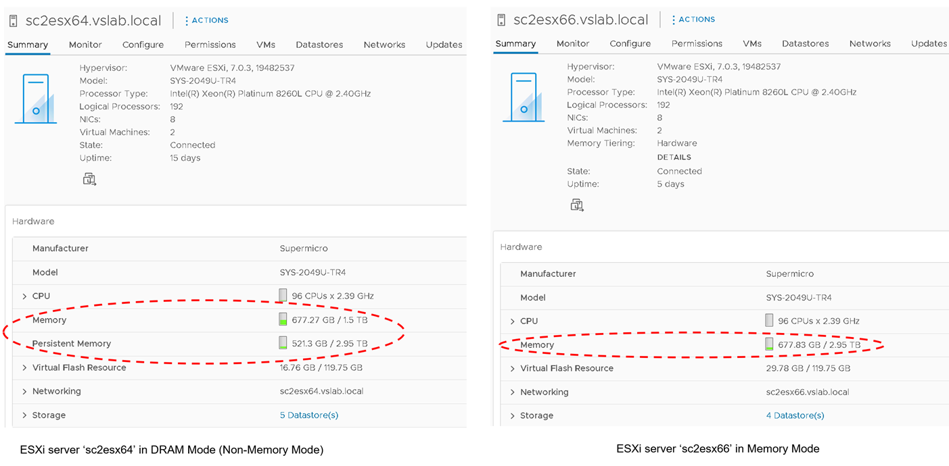949x466 pixels.
Task: Click DETAILS under Memory Tiering
Action: (x=674, y=157)
